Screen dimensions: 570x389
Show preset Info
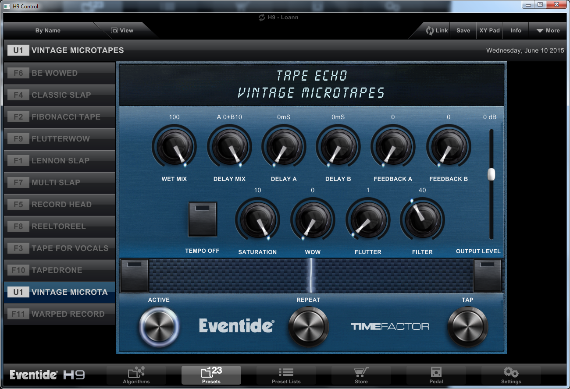click(x=516, y=31)
